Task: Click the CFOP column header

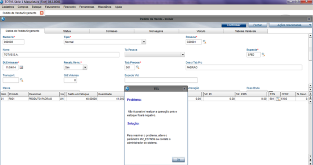Action: [x=288, y=94]
